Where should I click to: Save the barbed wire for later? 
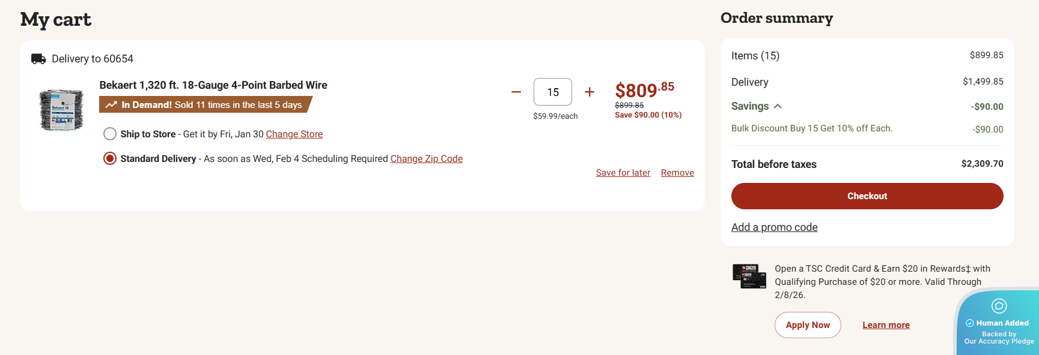click(623, 173)
